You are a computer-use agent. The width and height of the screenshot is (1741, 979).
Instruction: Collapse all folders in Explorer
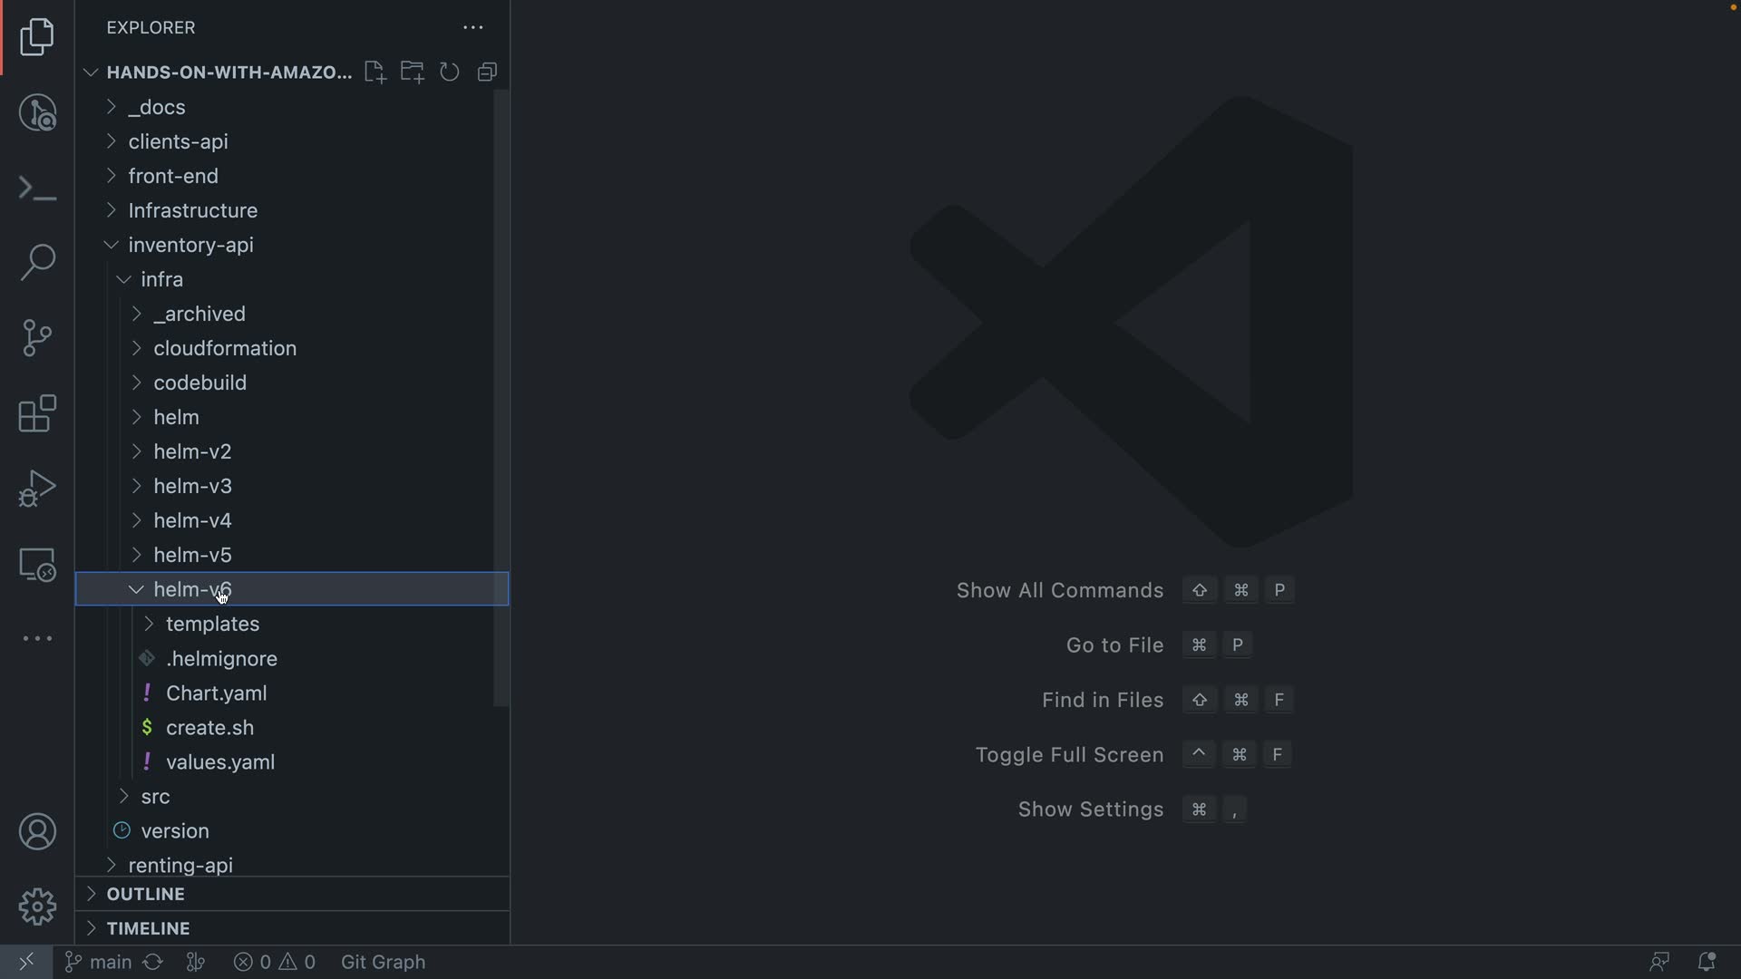tap(488, 73)
